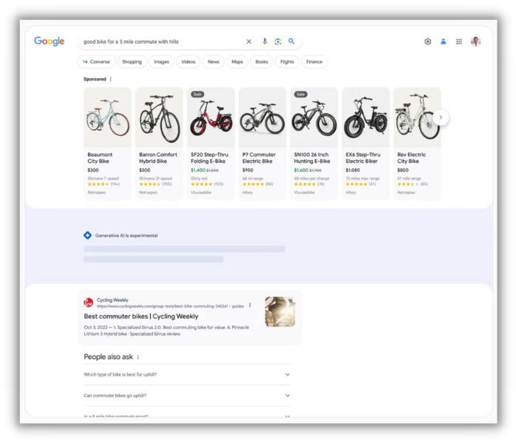The image size is (516, 443).
Task: Click the Cycling Weekly favicon
Action: tap(89, 302)
